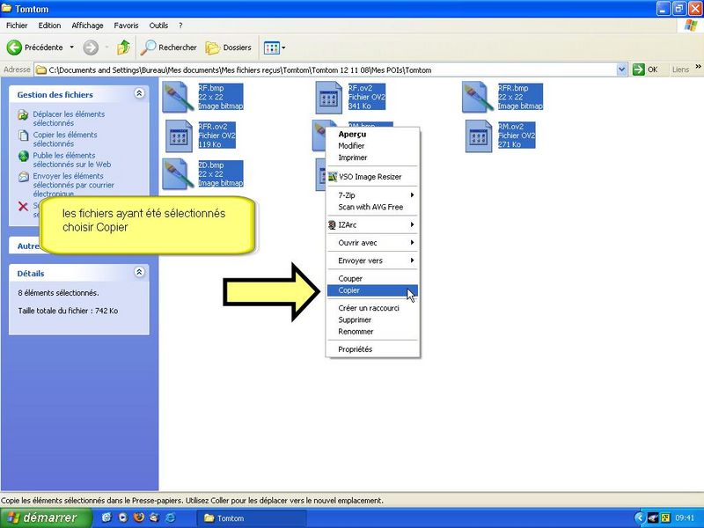Choose Aperçu in the context menu
This screenshot has width=704, height=528.
372,135
